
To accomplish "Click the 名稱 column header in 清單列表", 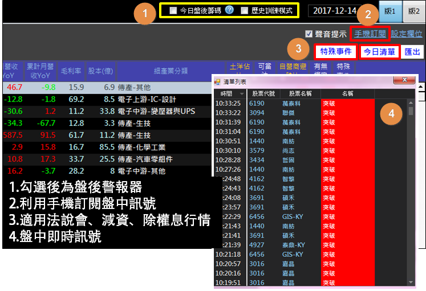I will click(x=348, y=94).
